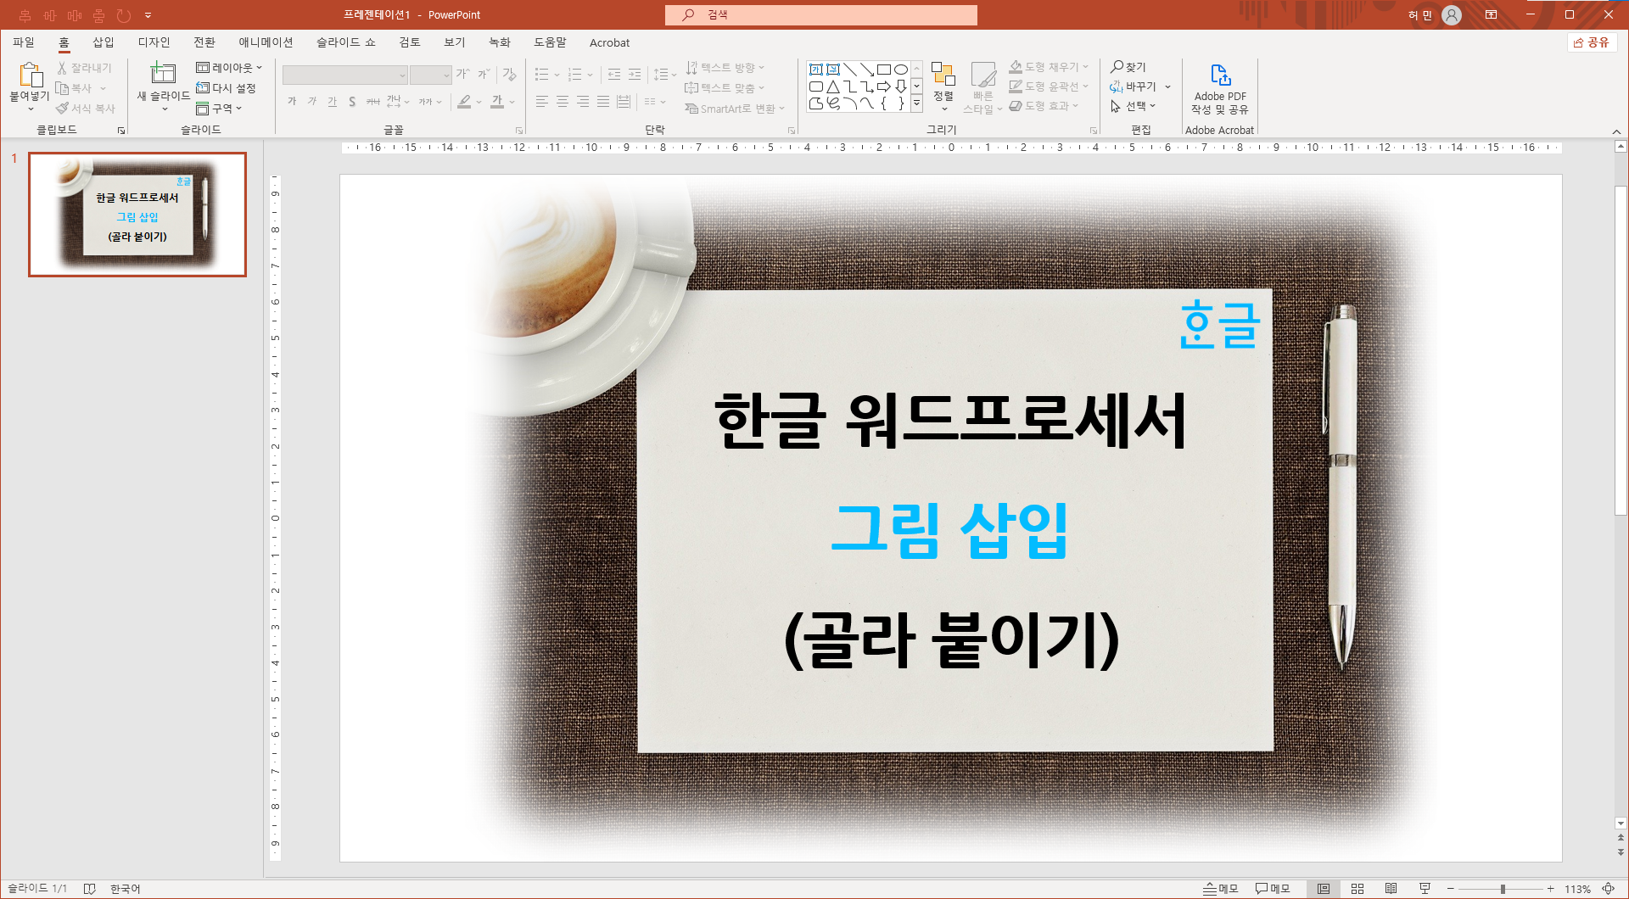Apply text shadow with the S icon

coord(352,102)
